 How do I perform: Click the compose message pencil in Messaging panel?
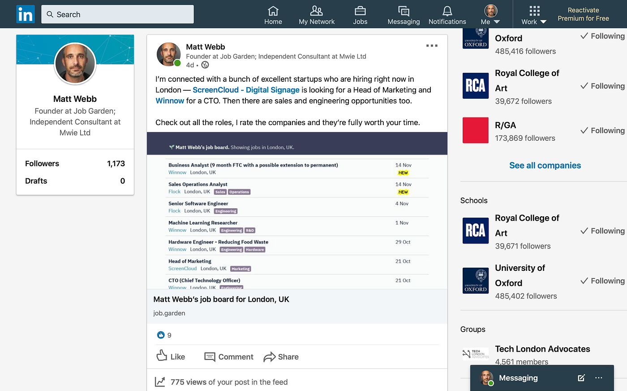coord(581,378)
